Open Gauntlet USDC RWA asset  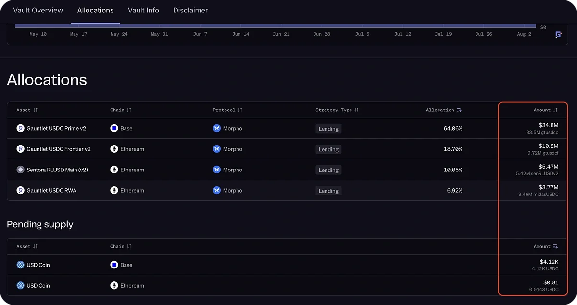(51, 190)
